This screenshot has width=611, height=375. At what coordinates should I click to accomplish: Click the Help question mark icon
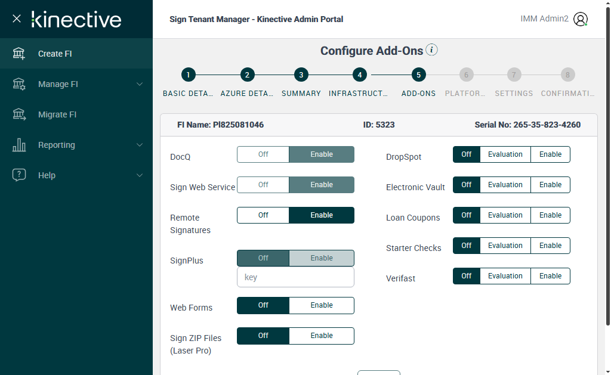[x=18, y=175]
